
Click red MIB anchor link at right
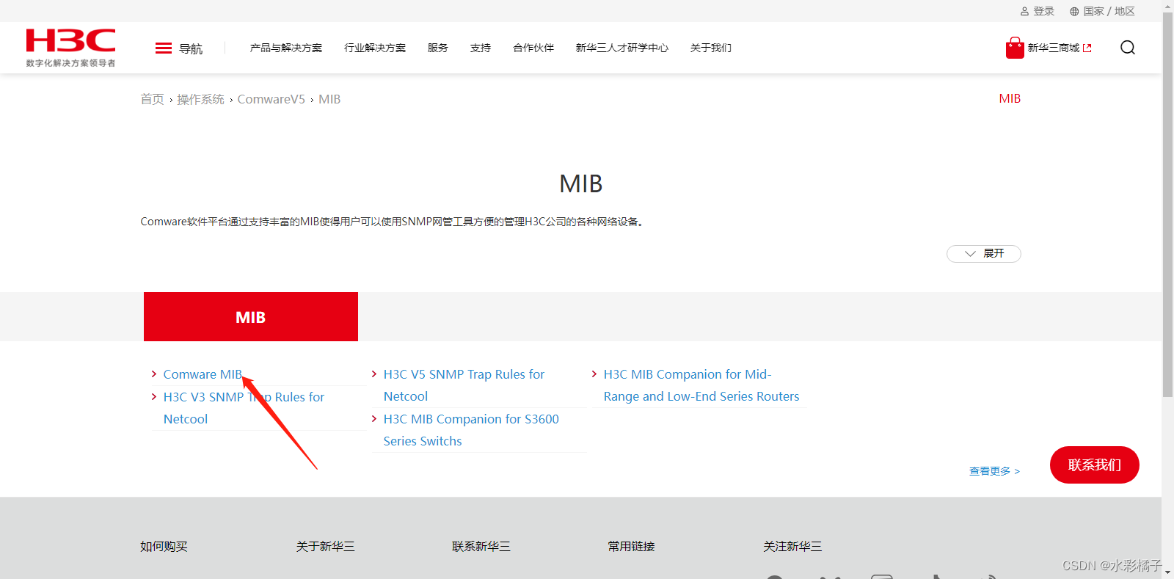click(1010, 98)
